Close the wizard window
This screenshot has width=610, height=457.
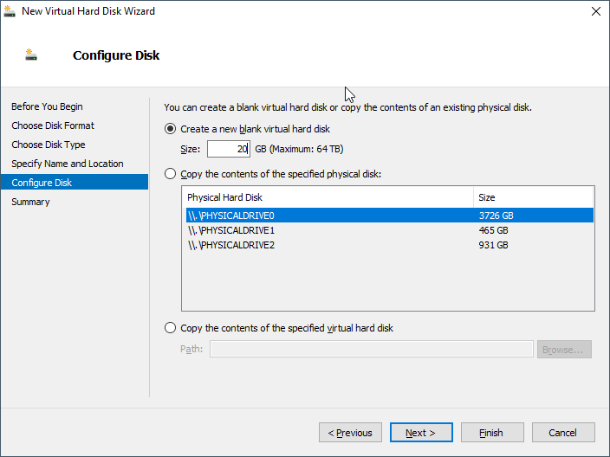click(x=595, y=11)
